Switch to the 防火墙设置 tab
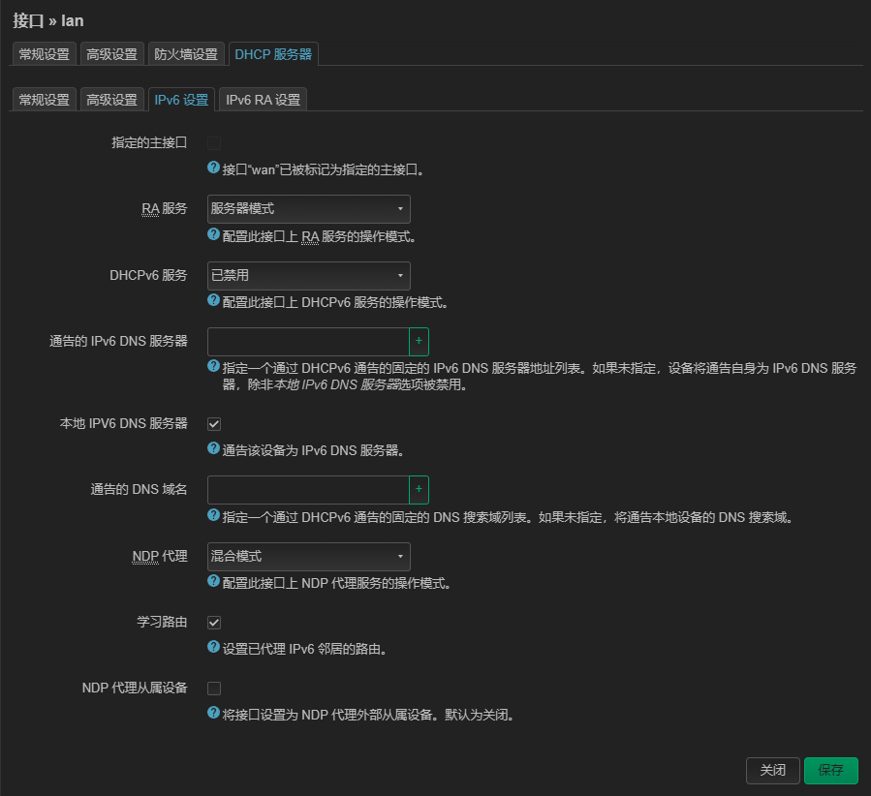The height and width of the screenshot is (796, 871). pos(186,54)
